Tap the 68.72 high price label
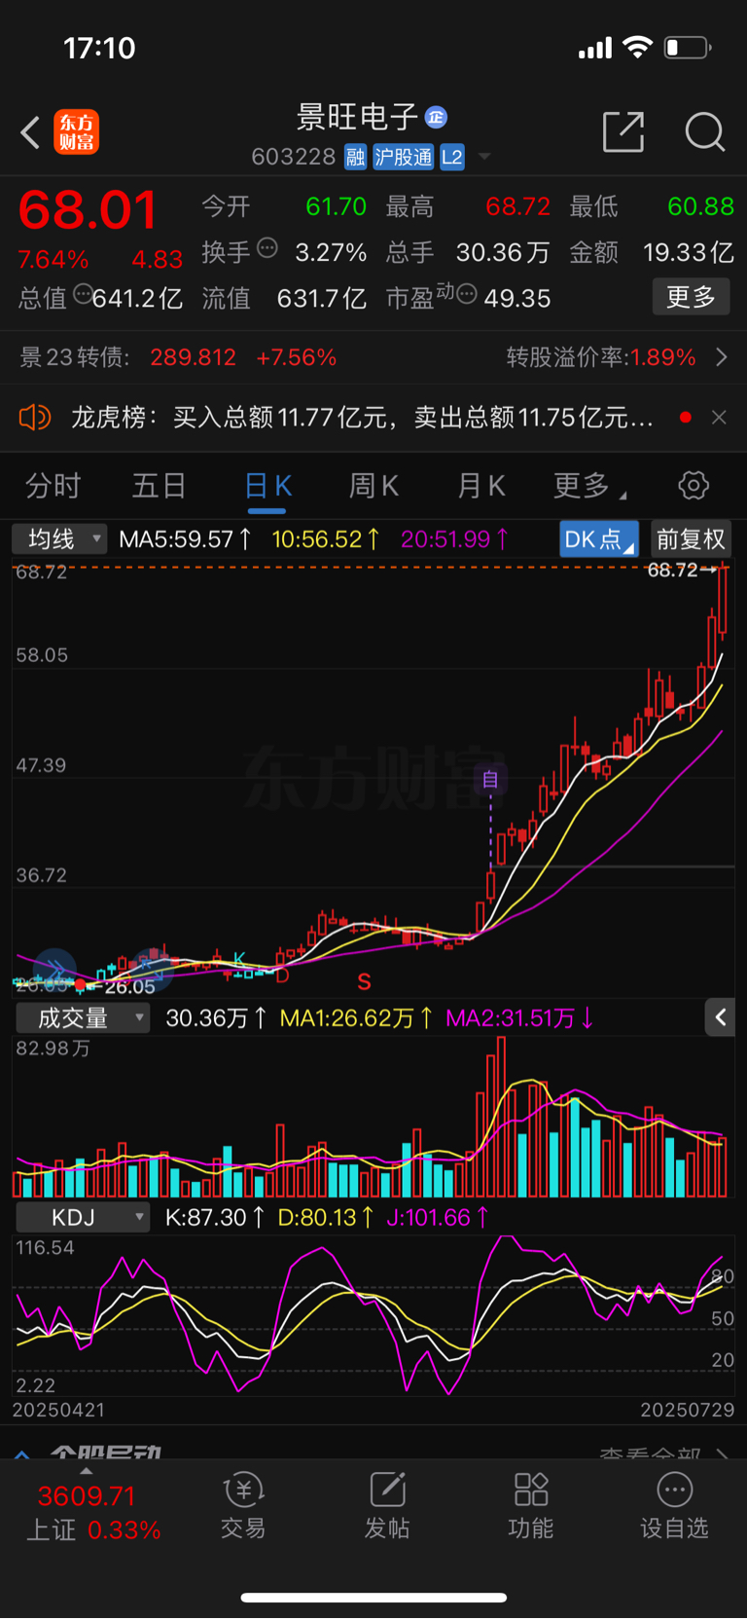 tap(673, 570)
